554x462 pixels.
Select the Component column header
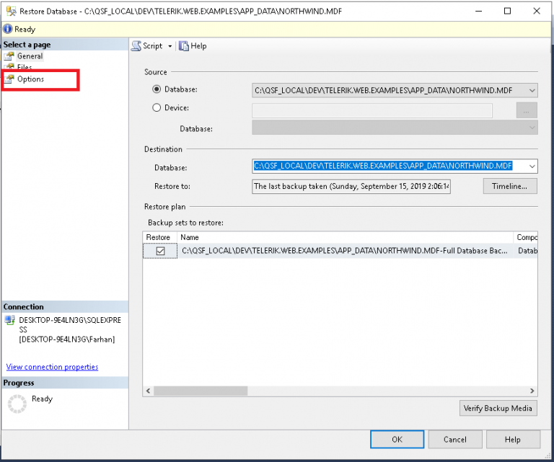(526, 238)
